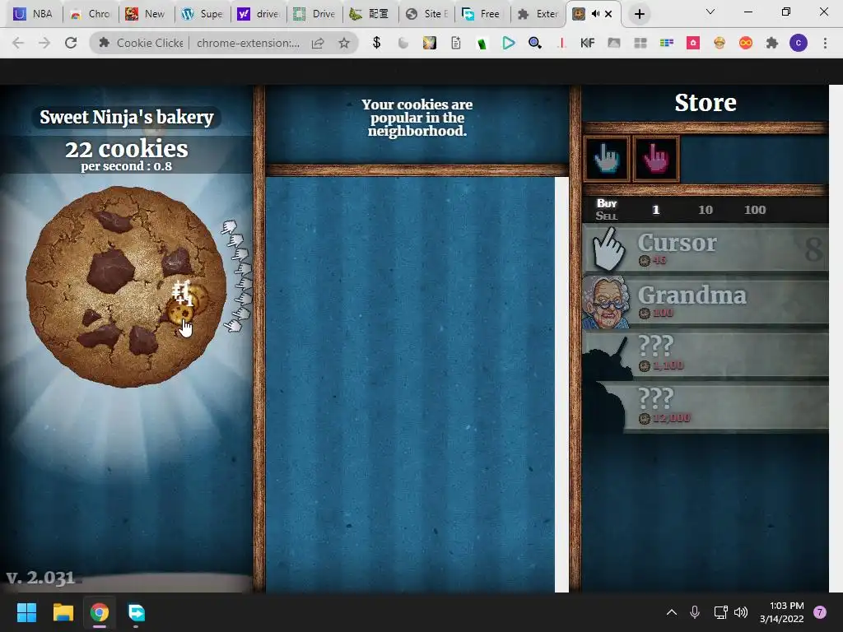Purchase a Grandma building
The width and height of the screenshot is (843, 632).
(706, 302)
